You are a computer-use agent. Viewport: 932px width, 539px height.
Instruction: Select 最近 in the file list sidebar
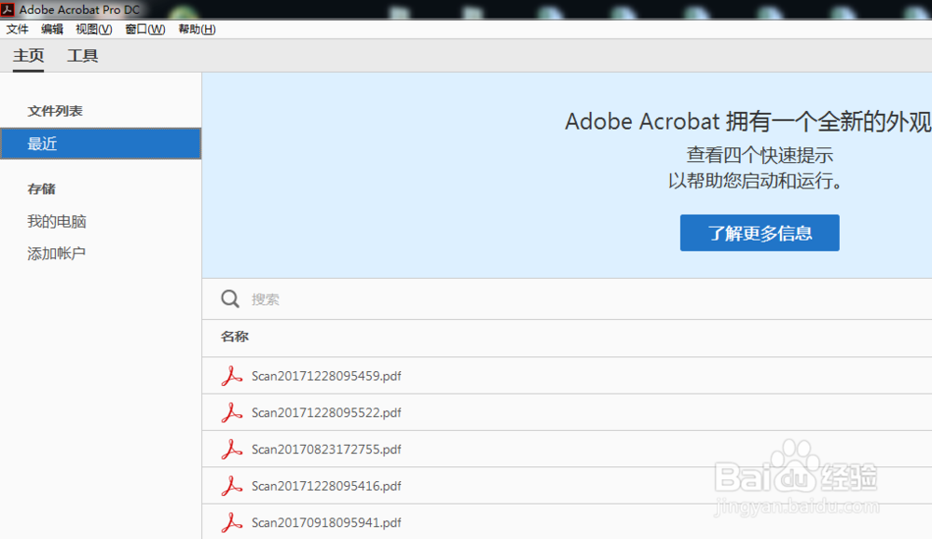coord(101,144)
